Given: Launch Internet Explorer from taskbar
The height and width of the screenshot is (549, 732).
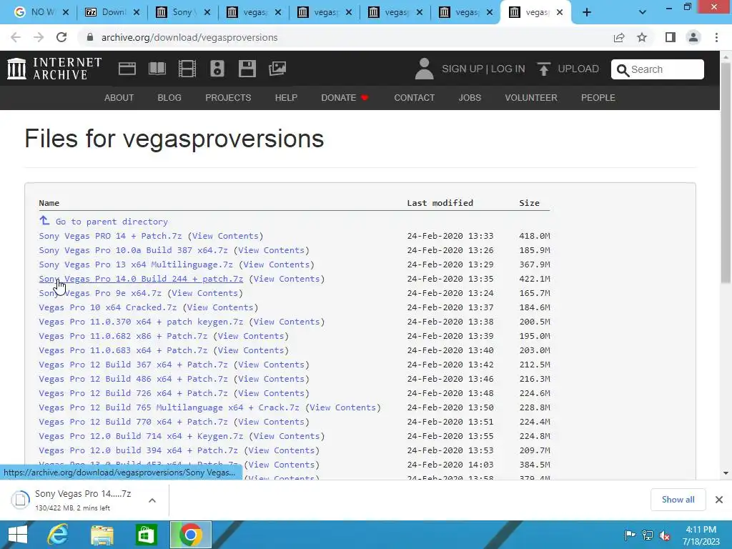Looking at the screenshot, I should click(x=58, y=535).
